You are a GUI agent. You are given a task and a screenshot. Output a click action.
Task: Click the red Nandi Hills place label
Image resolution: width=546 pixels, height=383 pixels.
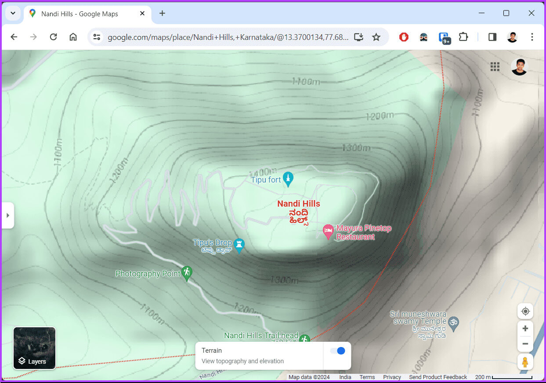(299, 211)
